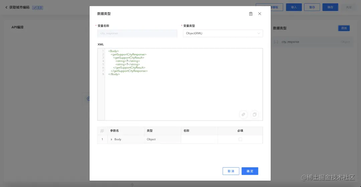The height and width of the screenshot is (187, 361).
Task: Confirm with the 确定 button
Action: coord(250,171)
